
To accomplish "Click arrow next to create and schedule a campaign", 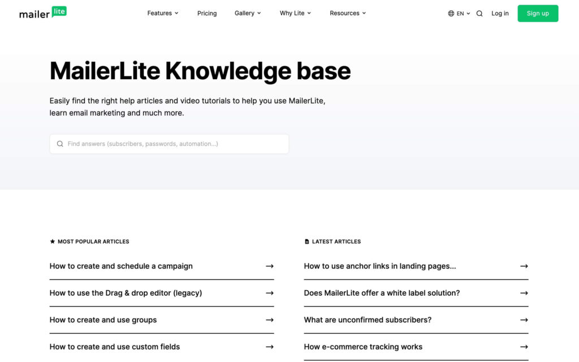I will coord(270,266).
